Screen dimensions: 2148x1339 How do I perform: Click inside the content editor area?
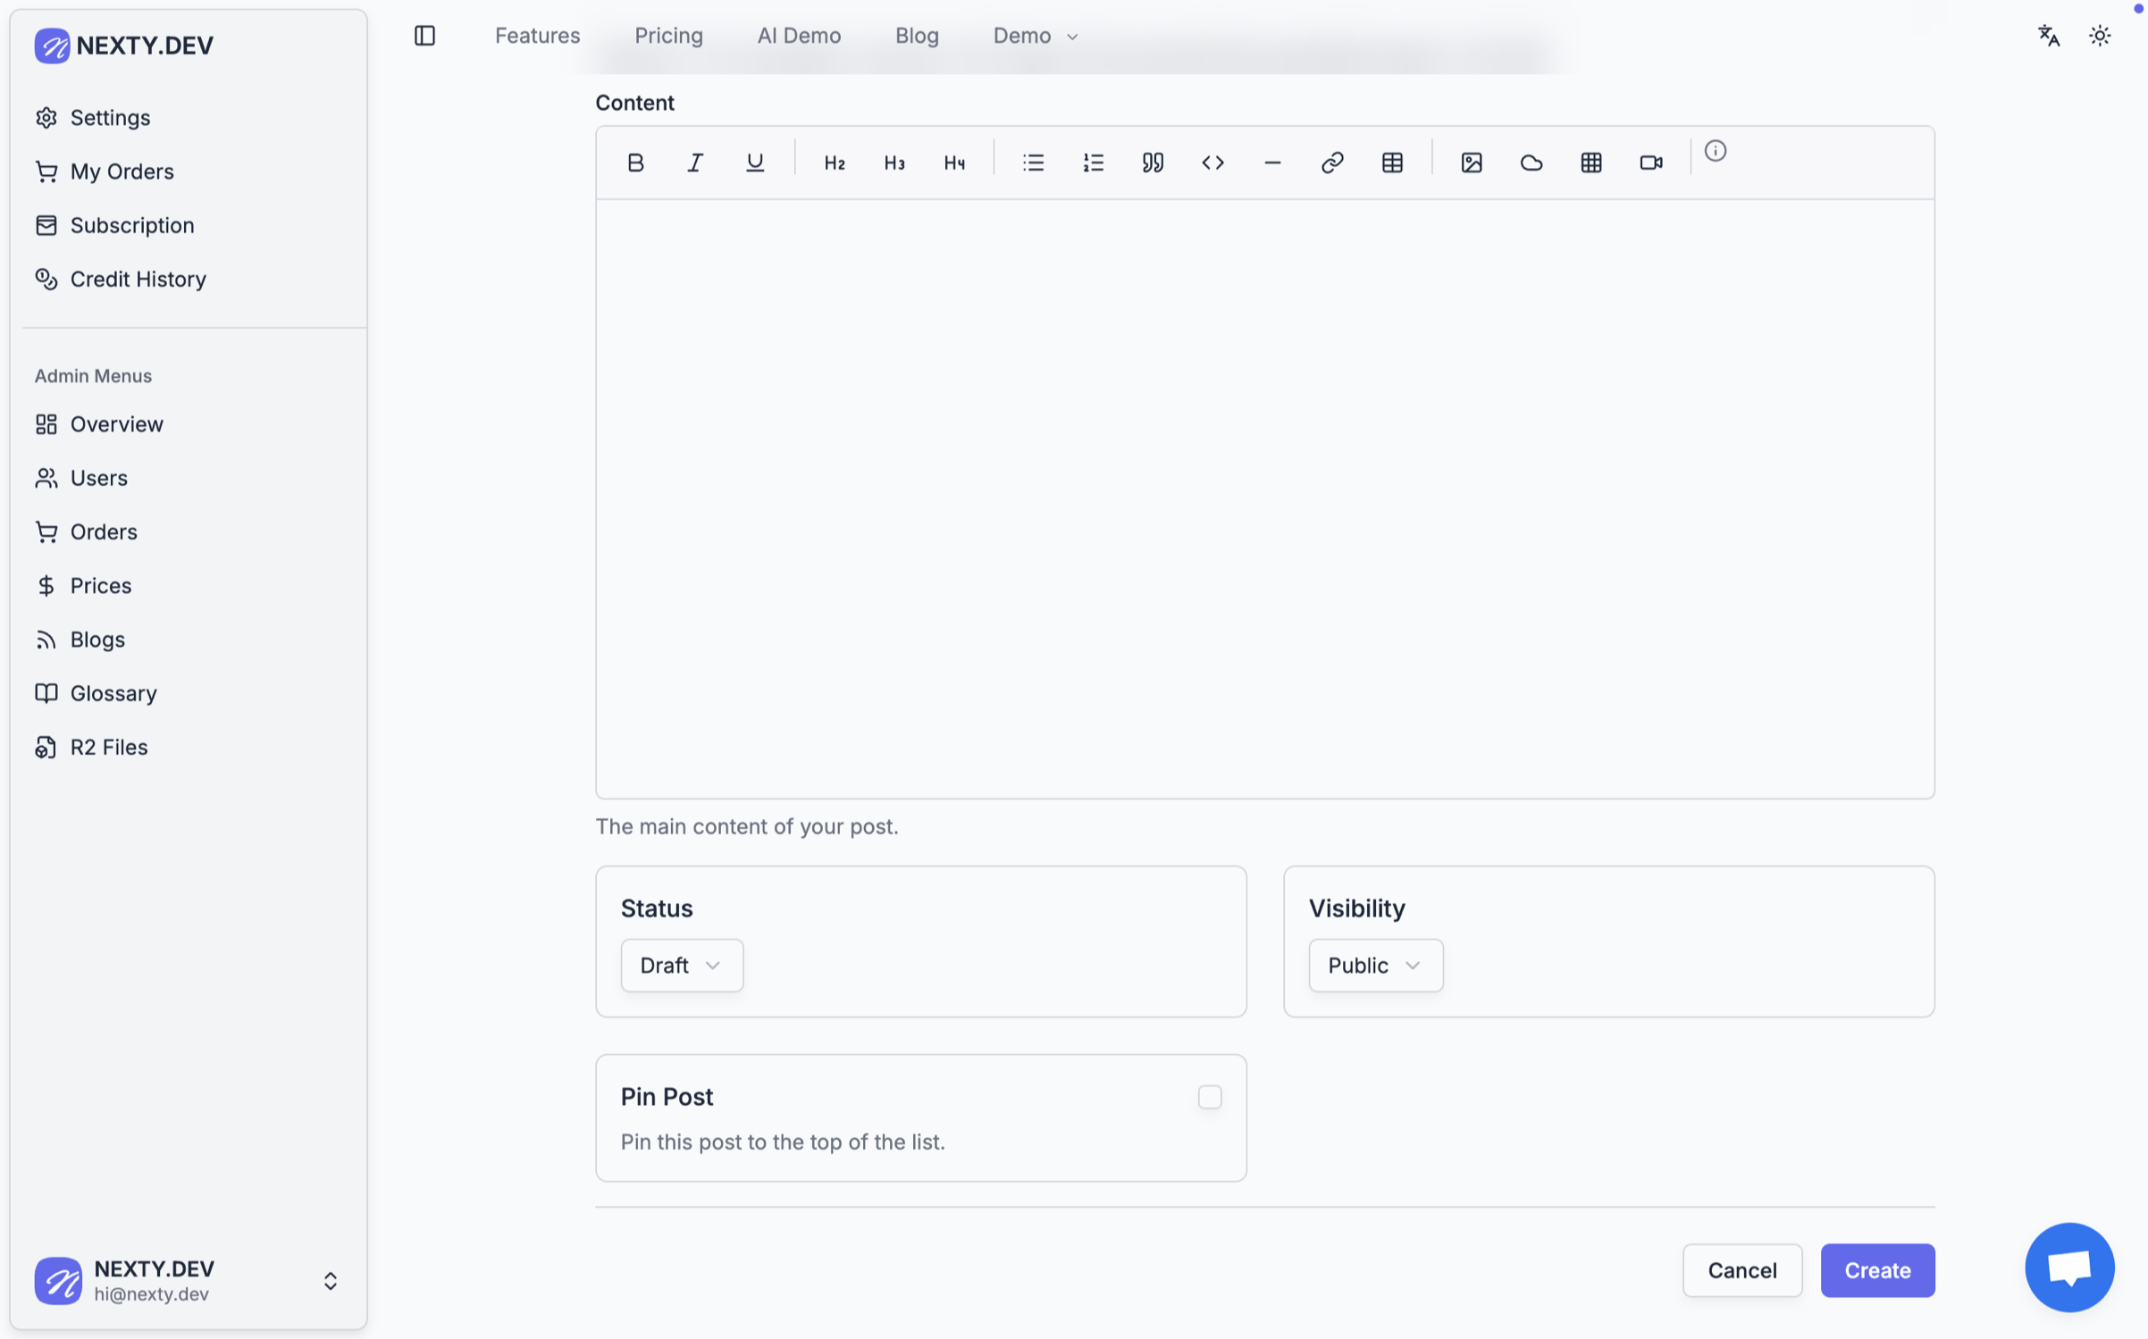tap(1264, 498)
